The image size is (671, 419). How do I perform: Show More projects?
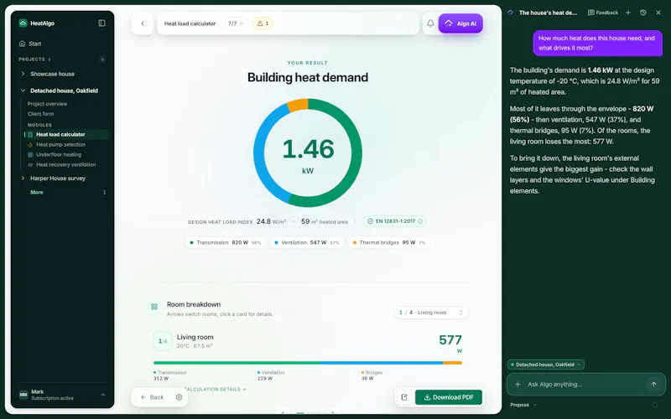pyautogui.click(x=37, y=193)
